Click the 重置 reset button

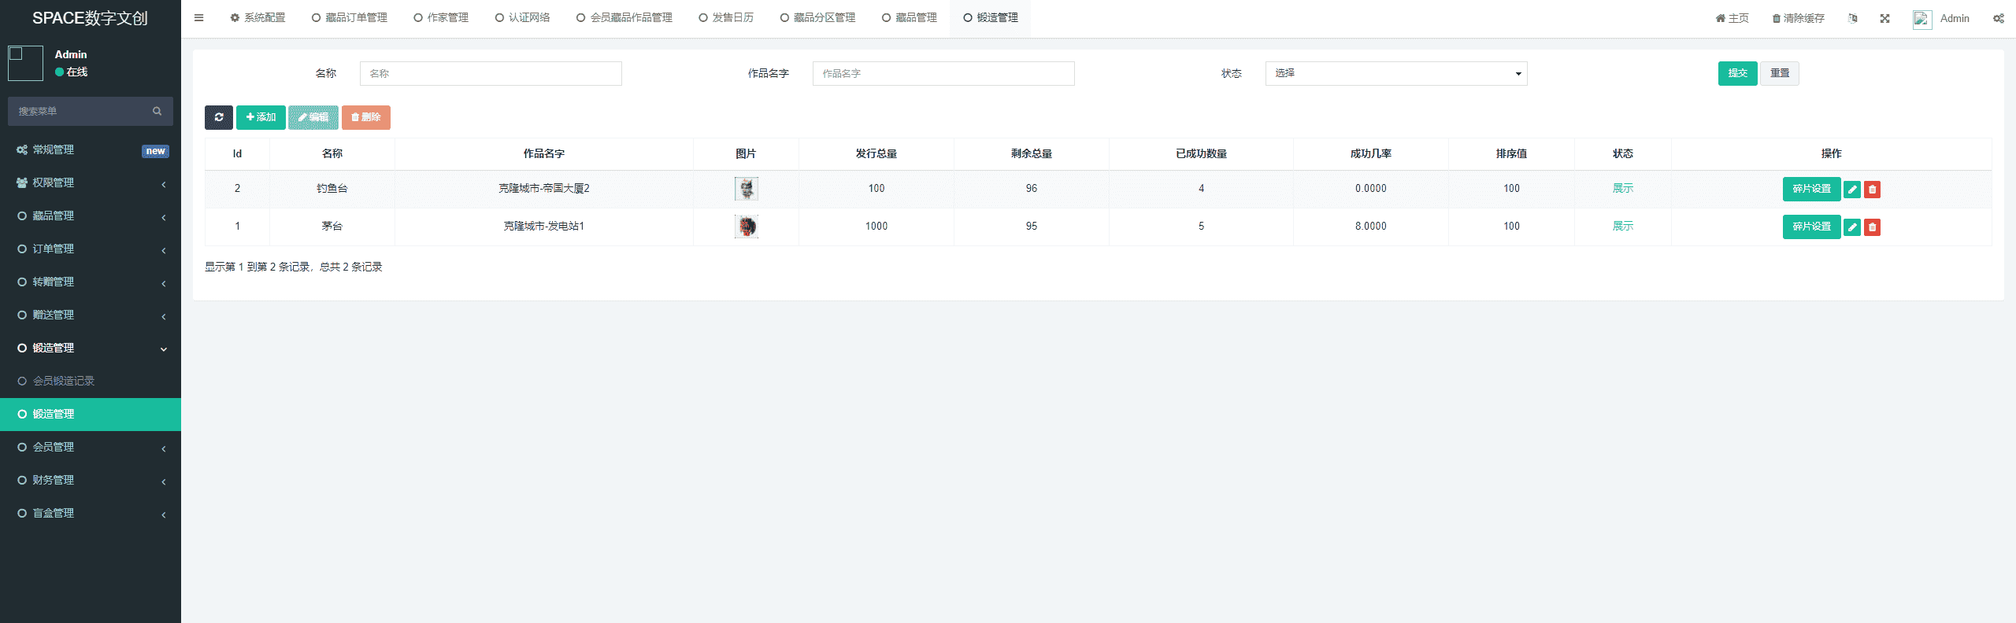point(1780,73)
